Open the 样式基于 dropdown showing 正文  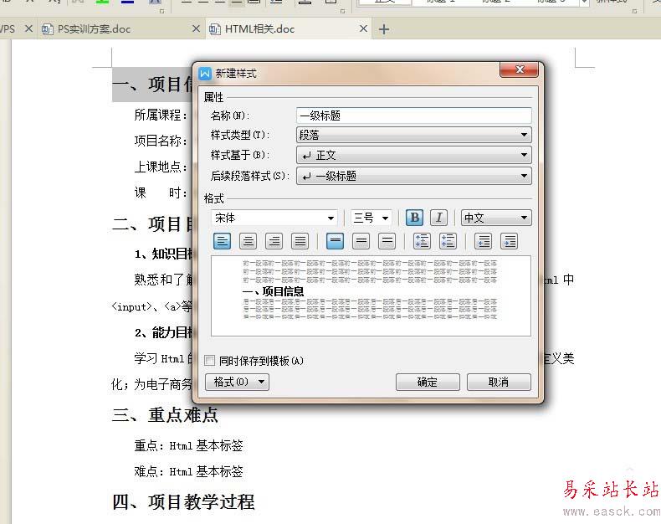(414, 155)
